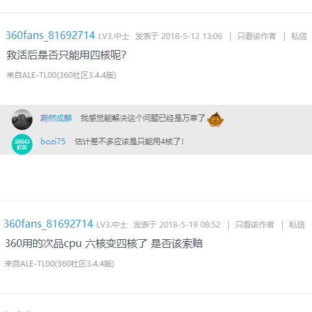
Task: Click the LV3.中士 badge on second post
Action: point(112,225)
